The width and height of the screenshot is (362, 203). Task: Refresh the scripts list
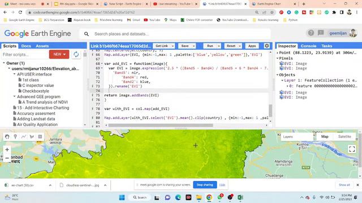[76, 54]
